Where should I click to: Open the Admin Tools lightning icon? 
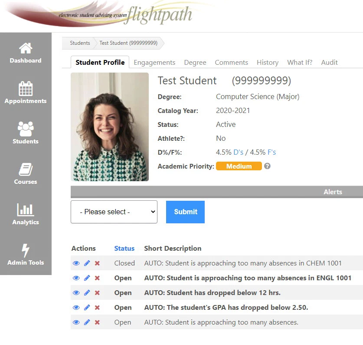pos(26,251)
